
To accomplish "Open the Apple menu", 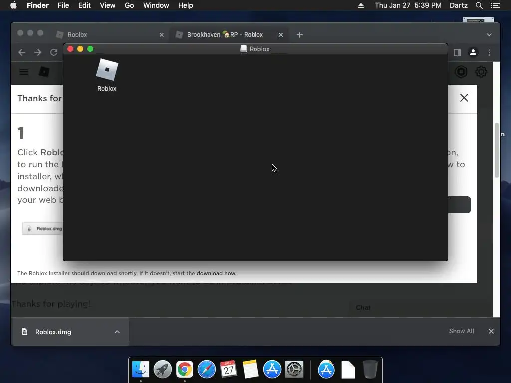I will coord(13,5).
